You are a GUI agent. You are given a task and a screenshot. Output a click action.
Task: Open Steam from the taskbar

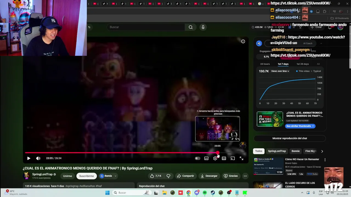[213, 193]
